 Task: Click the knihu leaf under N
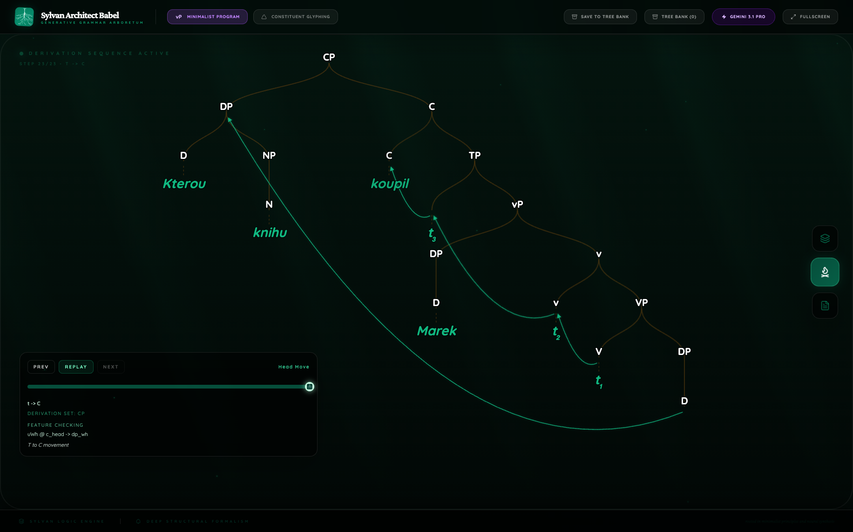coord(270,233)
